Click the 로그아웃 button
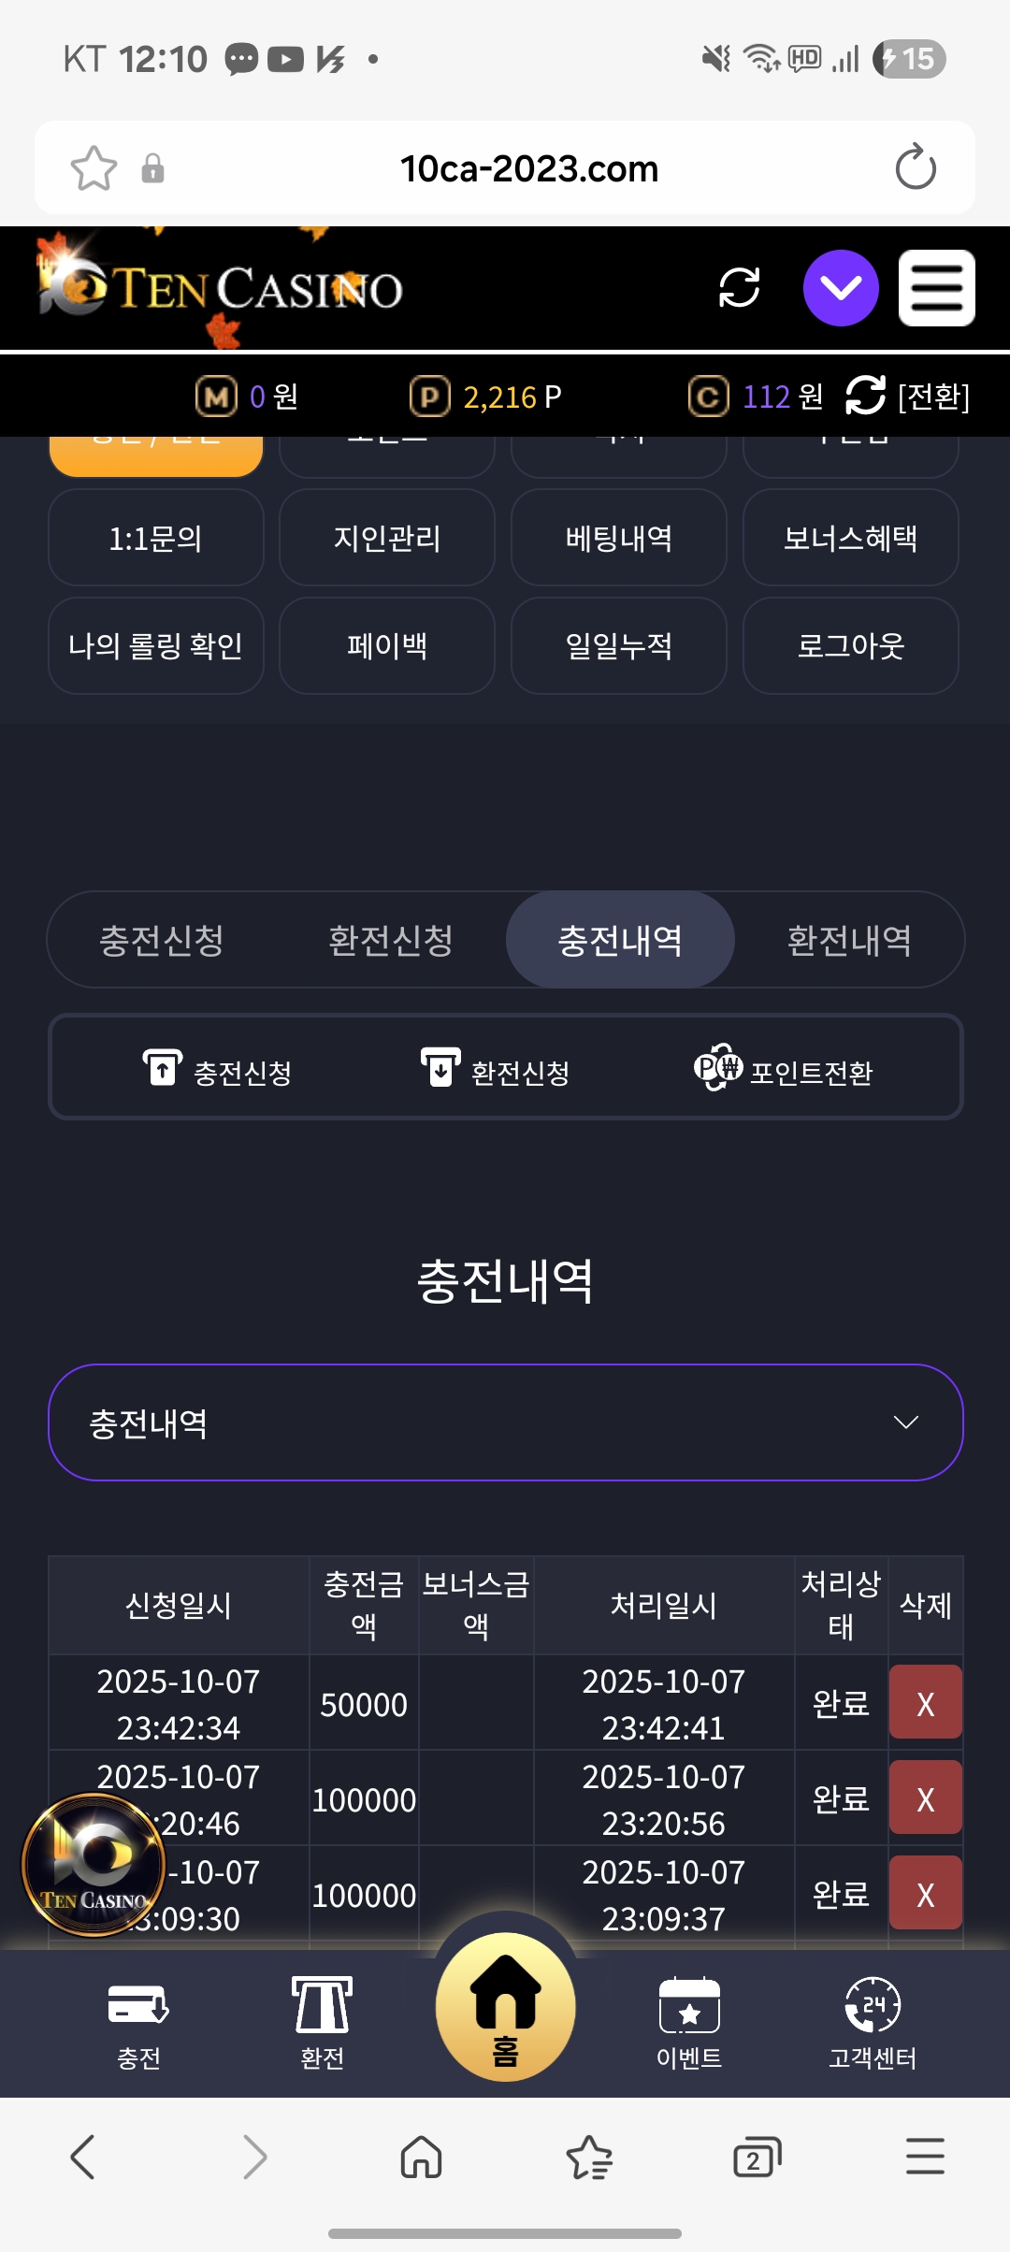This screenshot has height=2252, width=1010. [x=850, y=645]
